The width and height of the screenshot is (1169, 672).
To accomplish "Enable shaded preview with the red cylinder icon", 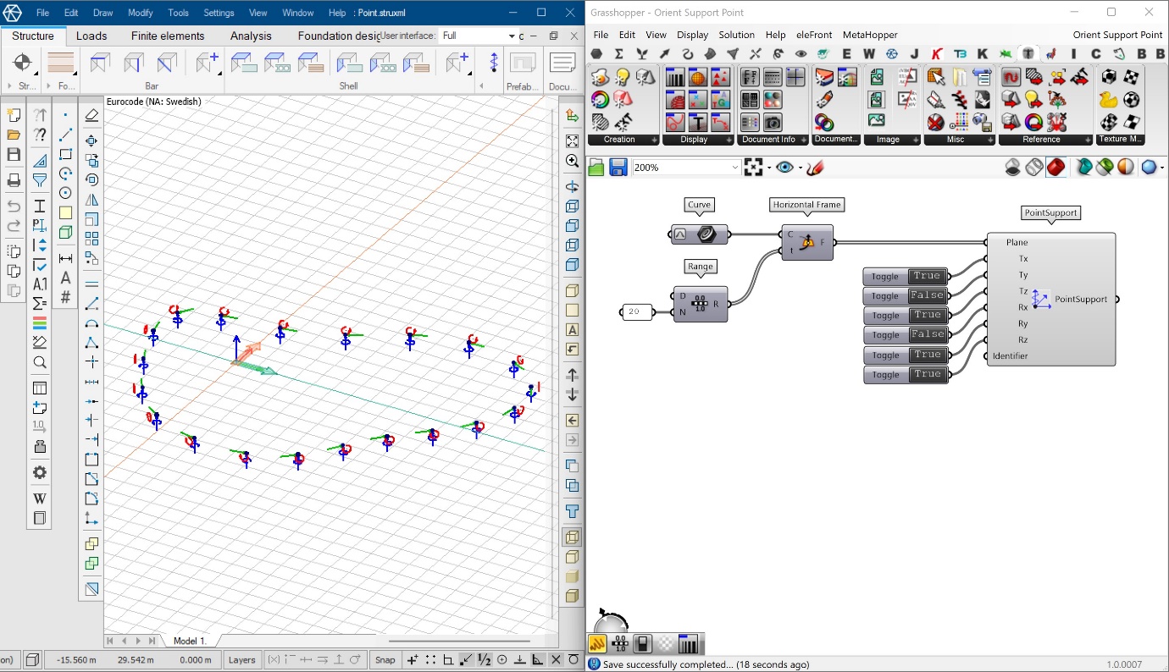I will point(1055,168).
